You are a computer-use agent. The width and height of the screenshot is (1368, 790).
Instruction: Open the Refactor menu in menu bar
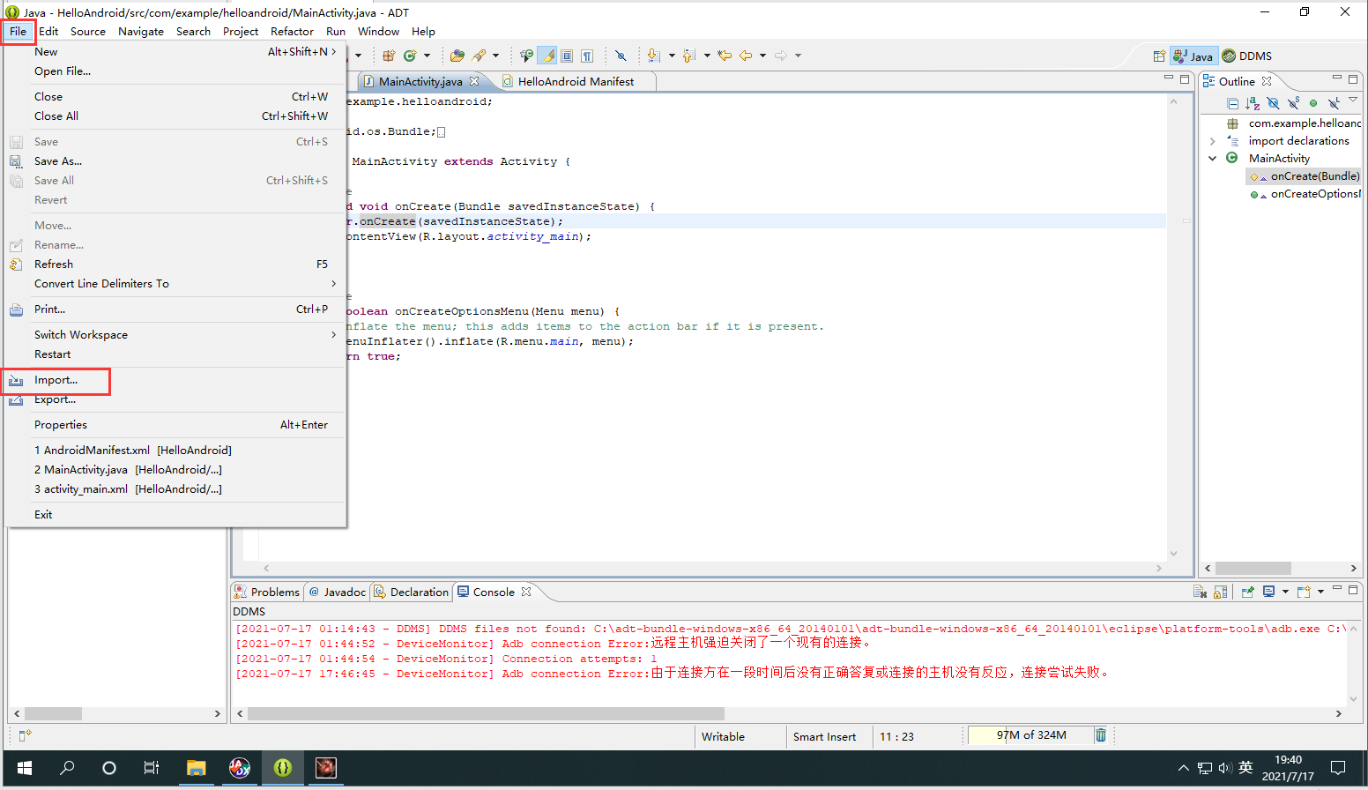[x=292, y=32]
